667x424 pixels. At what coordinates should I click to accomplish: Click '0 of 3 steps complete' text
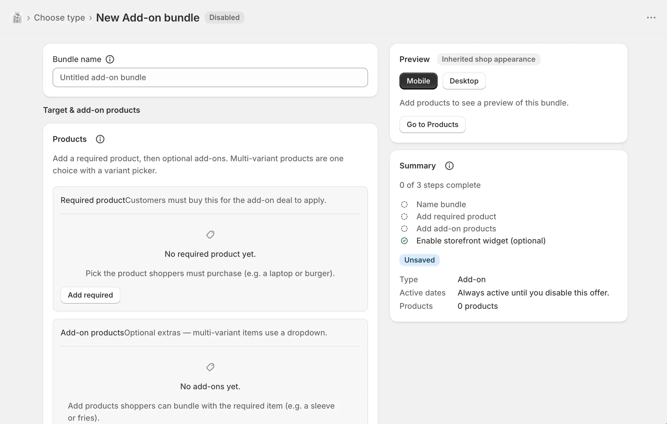(440, 185)
